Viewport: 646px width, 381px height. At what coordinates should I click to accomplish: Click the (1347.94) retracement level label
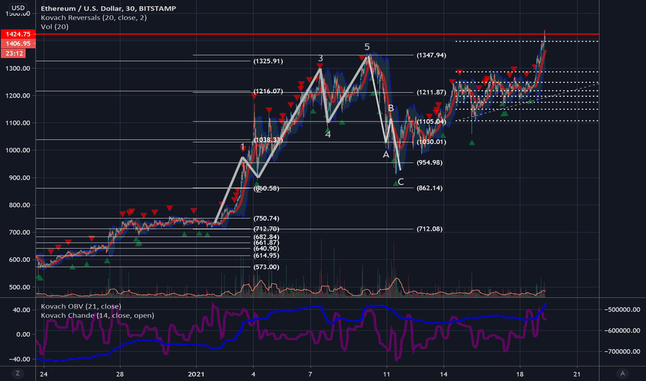click(x=431, y=55)
